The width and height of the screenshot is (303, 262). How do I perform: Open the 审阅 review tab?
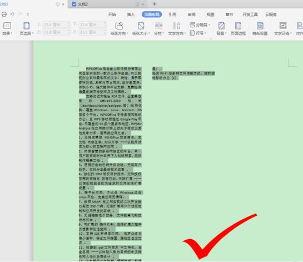[191, 14]
